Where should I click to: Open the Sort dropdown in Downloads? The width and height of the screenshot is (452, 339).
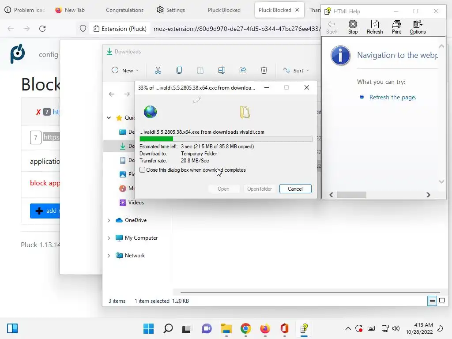[x=296, y=70]
